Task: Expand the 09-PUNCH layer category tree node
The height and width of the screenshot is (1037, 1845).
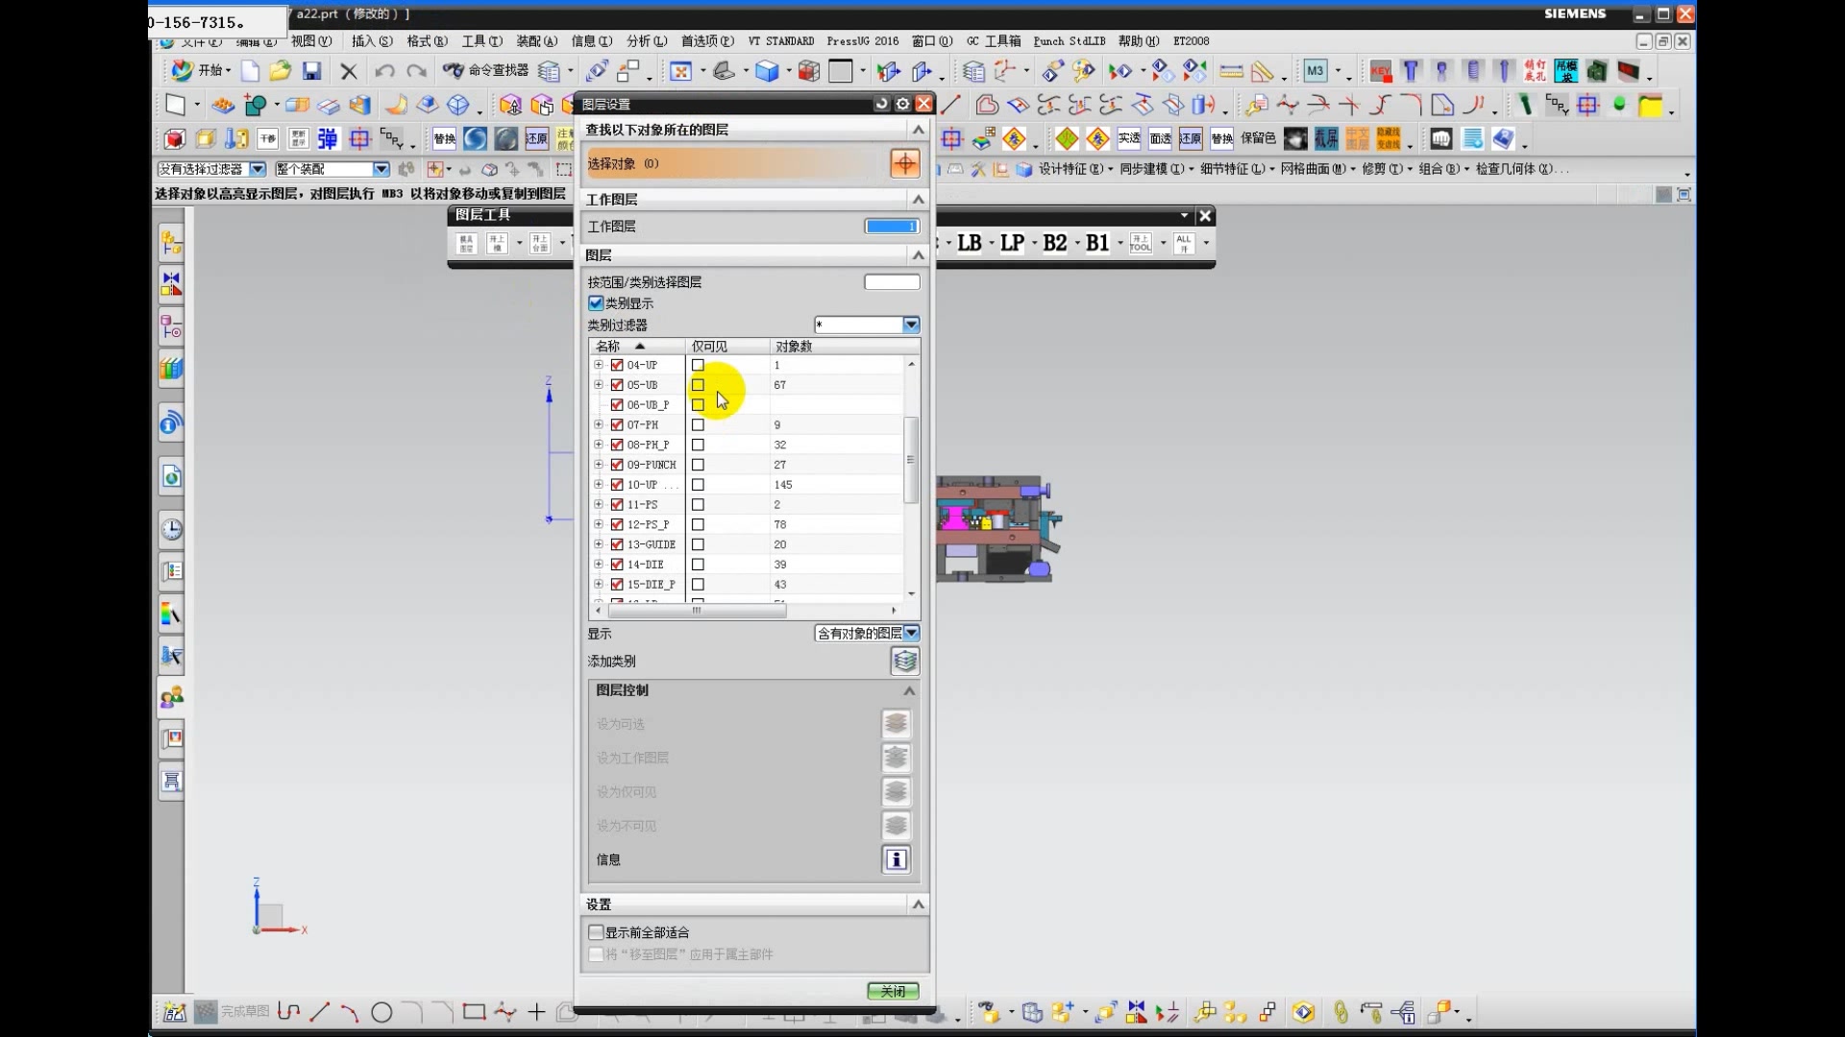Action: click(x=599, y=465)
